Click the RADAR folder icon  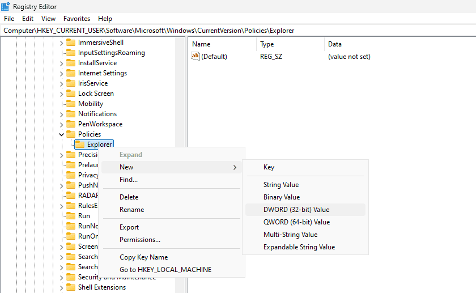pyautogui.click(x=71, y=195)
